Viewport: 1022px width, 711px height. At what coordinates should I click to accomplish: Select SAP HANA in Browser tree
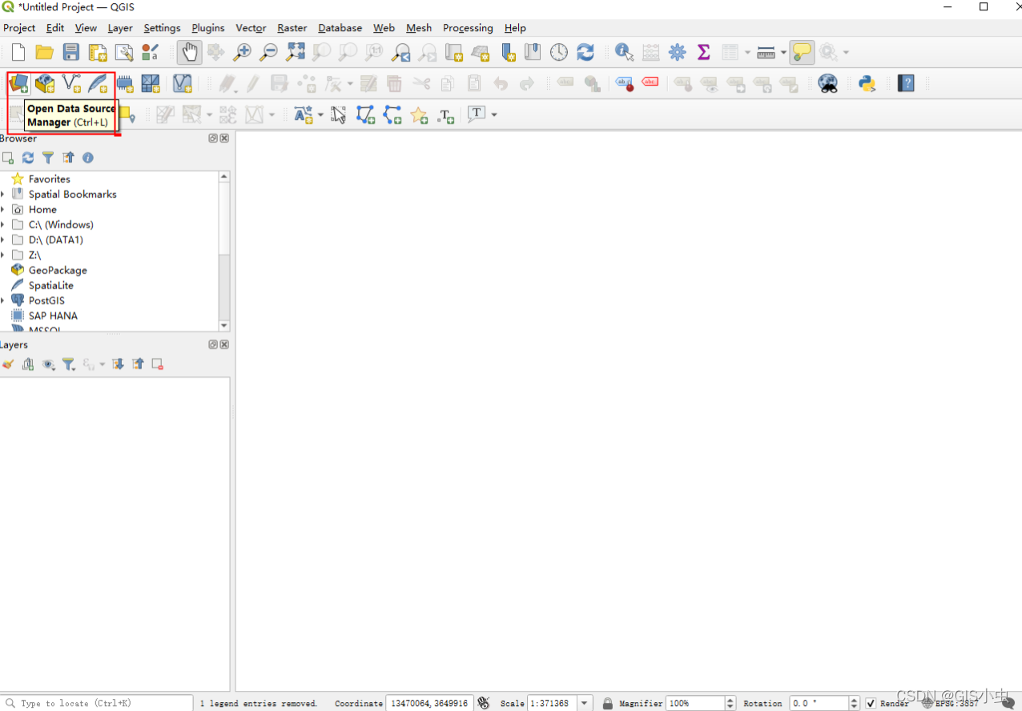pos(53,316)
